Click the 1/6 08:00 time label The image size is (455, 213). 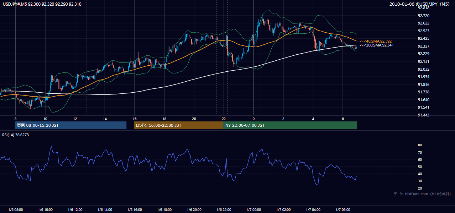pos(15,210)
